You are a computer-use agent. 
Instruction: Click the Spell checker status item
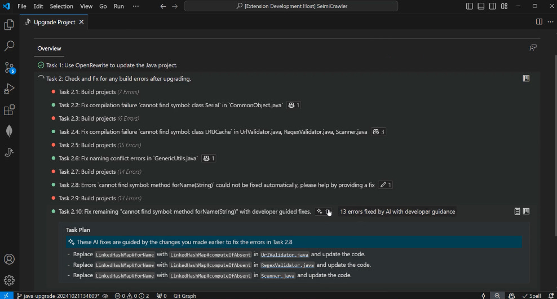pyautogui.click(x=532, y=296)
